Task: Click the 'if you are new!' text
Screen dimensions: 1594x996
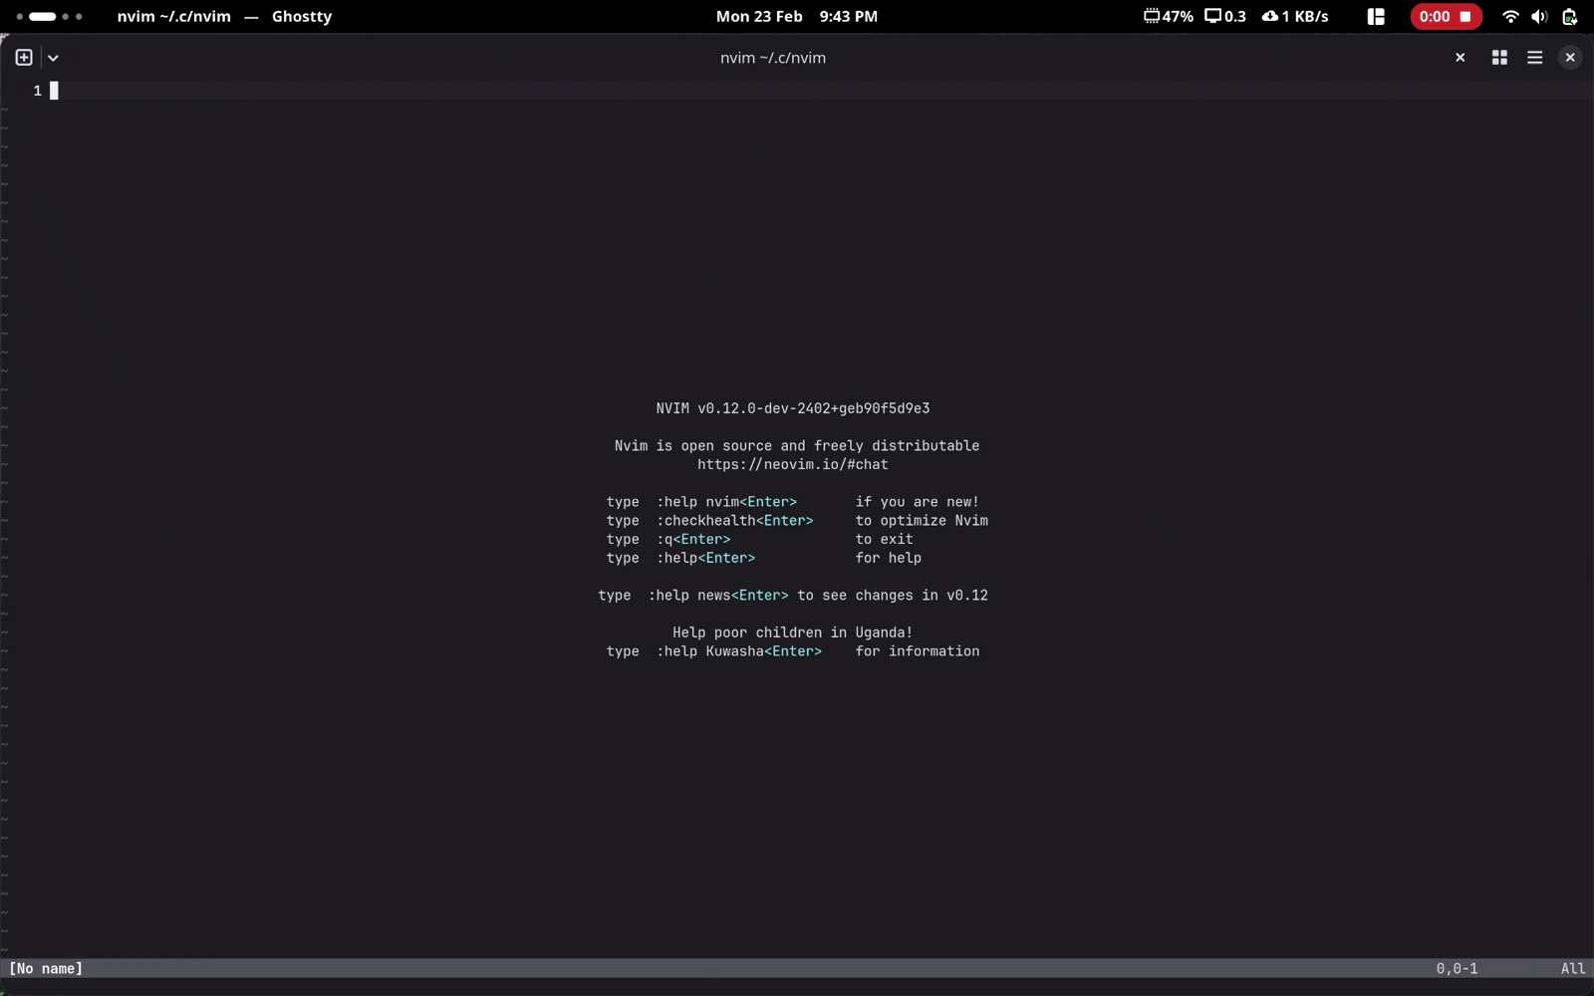Action: click(x=918, y=502)
